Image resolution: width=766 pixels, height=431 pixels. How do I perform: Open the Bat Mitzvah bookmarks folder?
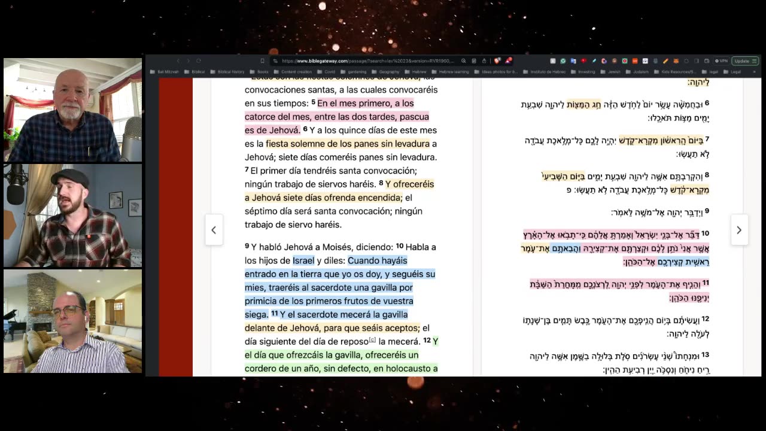pyautogui.click(x=165, y=72)
